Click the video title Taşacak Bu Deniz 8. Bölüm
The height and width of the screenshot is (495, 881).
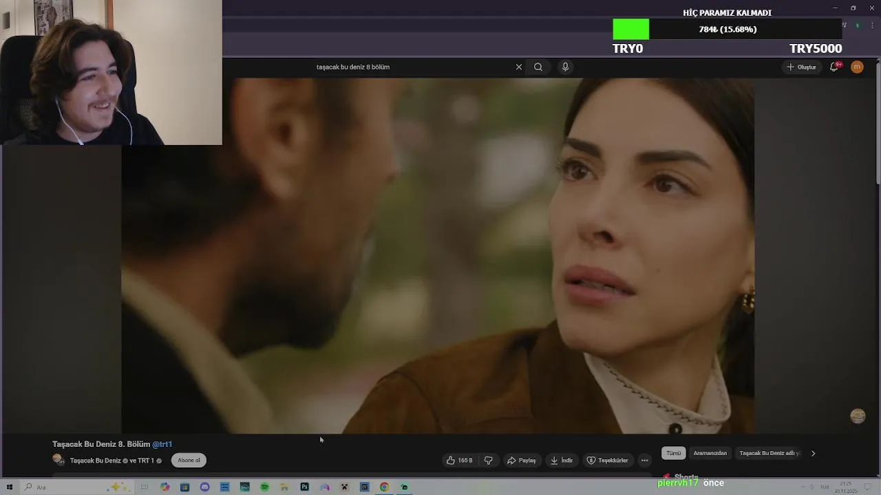click(x=101, y=444)
